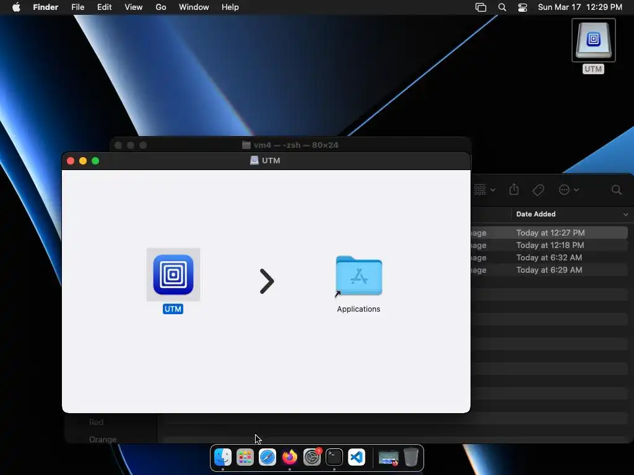Open the Applications folder shortcut

358,276
